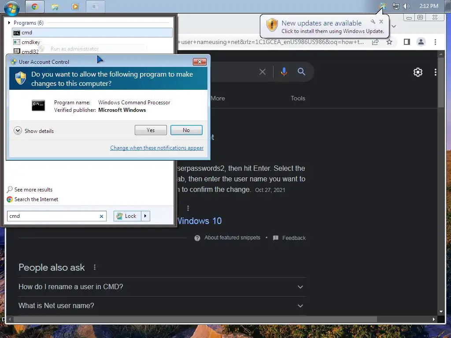Image resolution: width=451 pixels, height=338 pixels.
Task: Clear the cmd search box text
Action: (101, 216)
